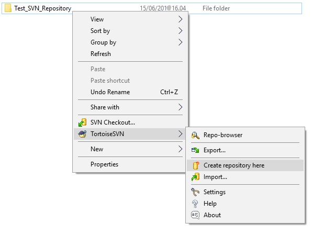Select the Test_SVN_Repository folder name
Screen dimensions: 313x235
pos(43,8)
